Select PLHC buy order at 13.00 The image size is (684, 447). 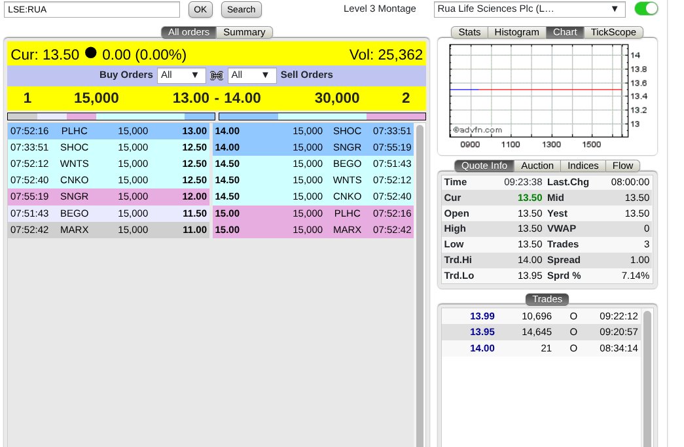click(109, 131)
